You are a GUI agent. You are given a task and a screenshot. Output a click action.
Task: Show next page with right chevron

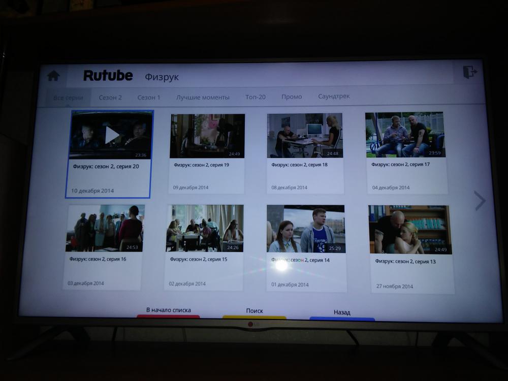pos(480,201)
